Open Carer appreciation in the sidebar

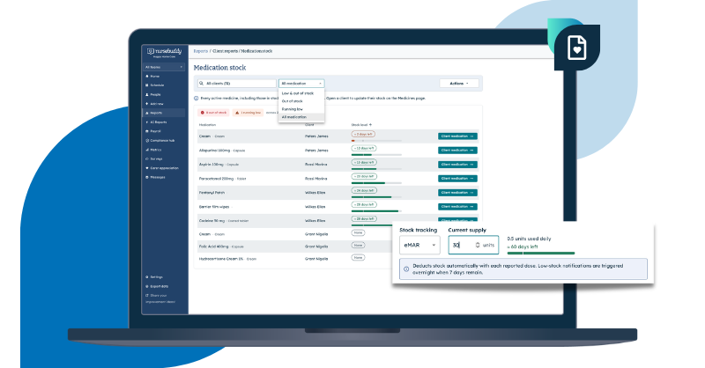click(x=162, y=168)
